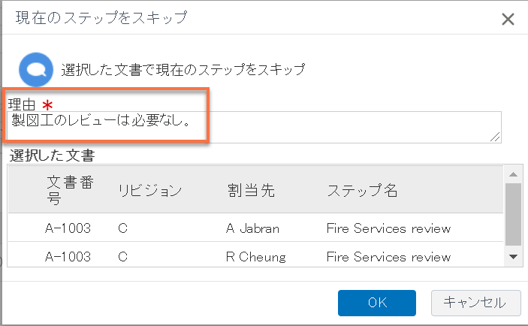The image size is (528, 326).
Task: Click Fire Services review in first row
Action: [x=388, y=228]
